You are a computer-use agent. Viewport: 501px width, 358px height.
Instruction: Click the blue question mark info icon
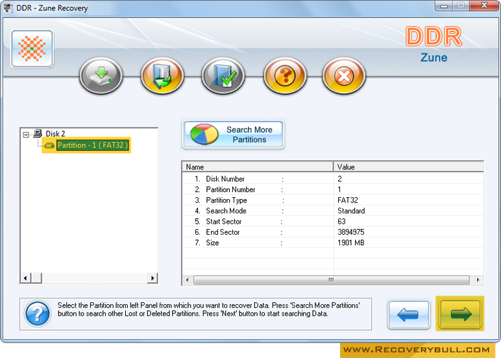[x=38, y=314]
